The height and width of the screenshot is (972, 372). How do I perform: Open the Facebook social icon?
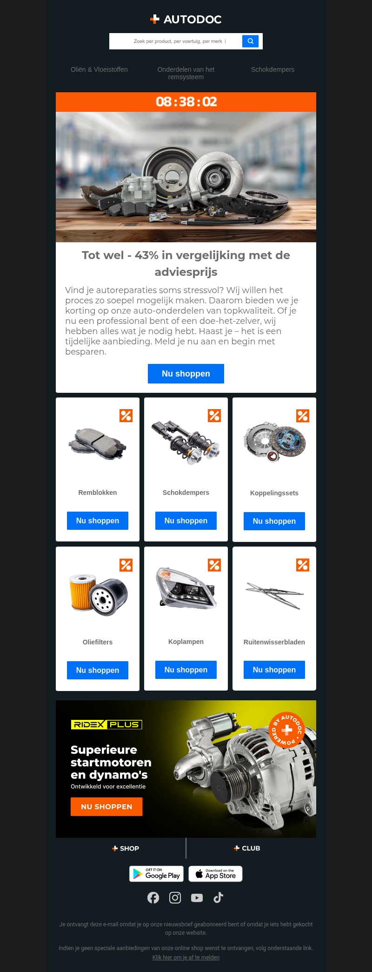(153, 897)
